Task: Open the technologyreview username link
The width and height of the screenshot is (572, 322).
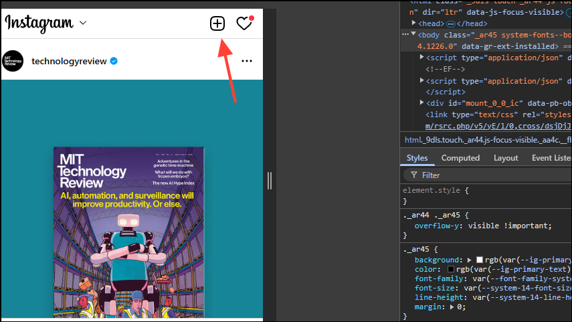Action: (69, 62)
